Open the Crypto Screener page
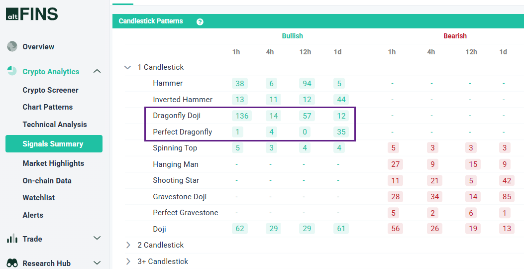 pos(50,90)
